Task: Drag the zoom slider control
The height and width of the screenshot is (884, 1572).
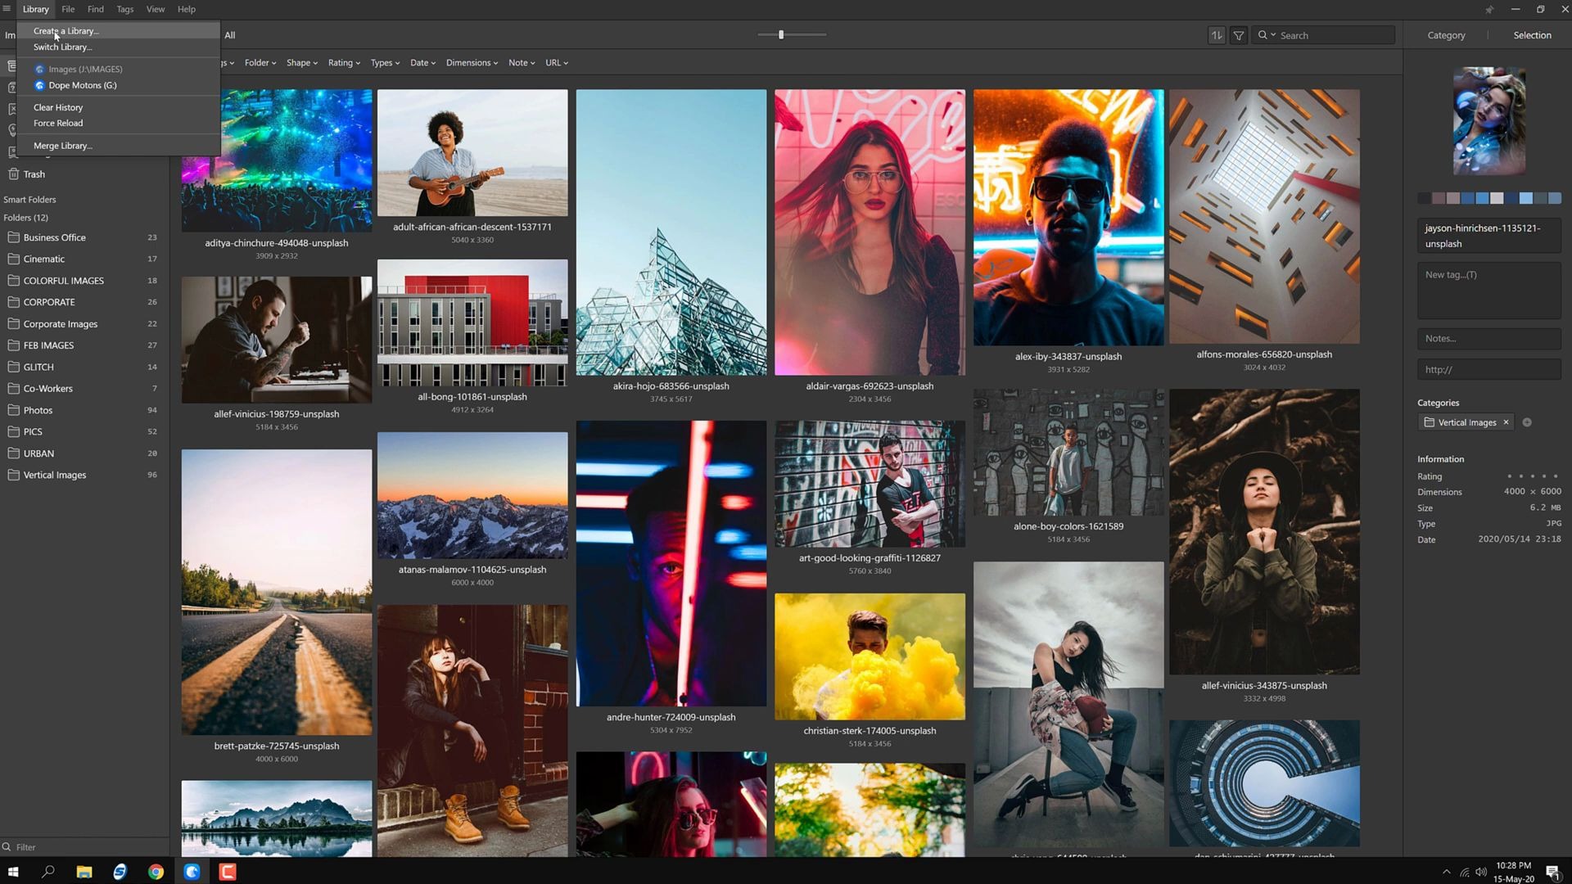Action: point(780,34)
